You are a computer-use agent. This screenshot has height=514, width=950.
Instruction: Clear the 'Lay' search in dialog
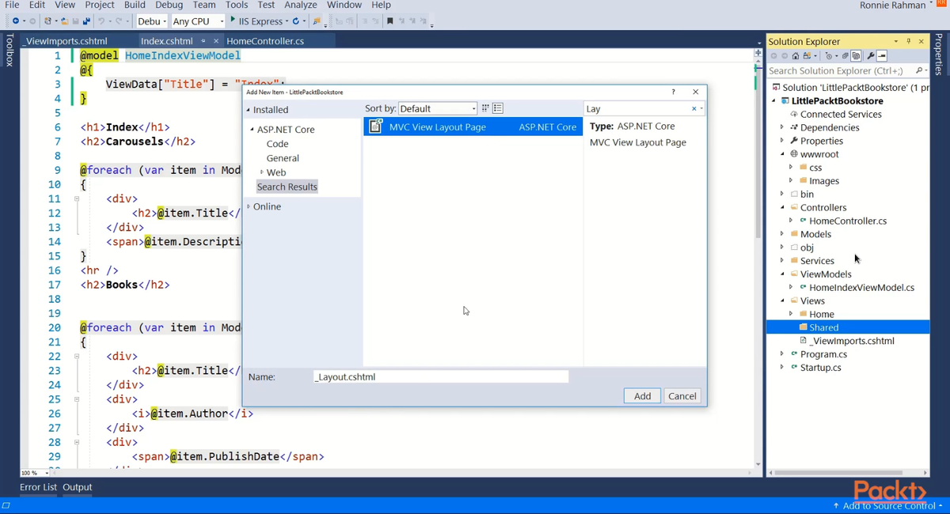[693, 109]
